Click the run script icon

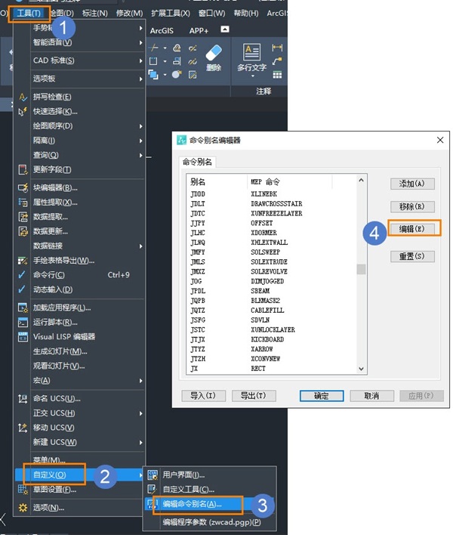click(23, 322)
